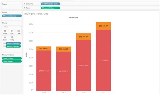160x95 pixels.
Task: Click the Order Date column header
Action: 73,17
